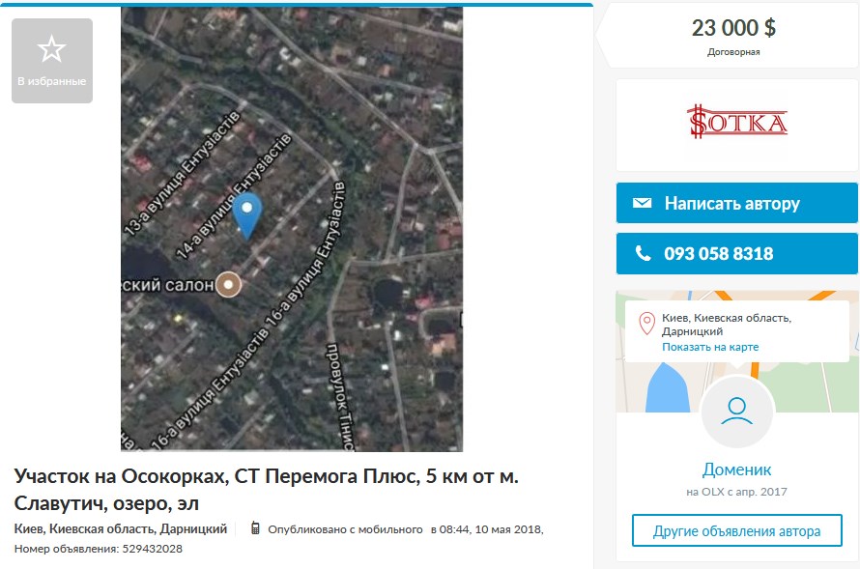Open Показать на карте link
This screenshot has height=569, width=860.
pyautogui.click(x=710, y=347)
